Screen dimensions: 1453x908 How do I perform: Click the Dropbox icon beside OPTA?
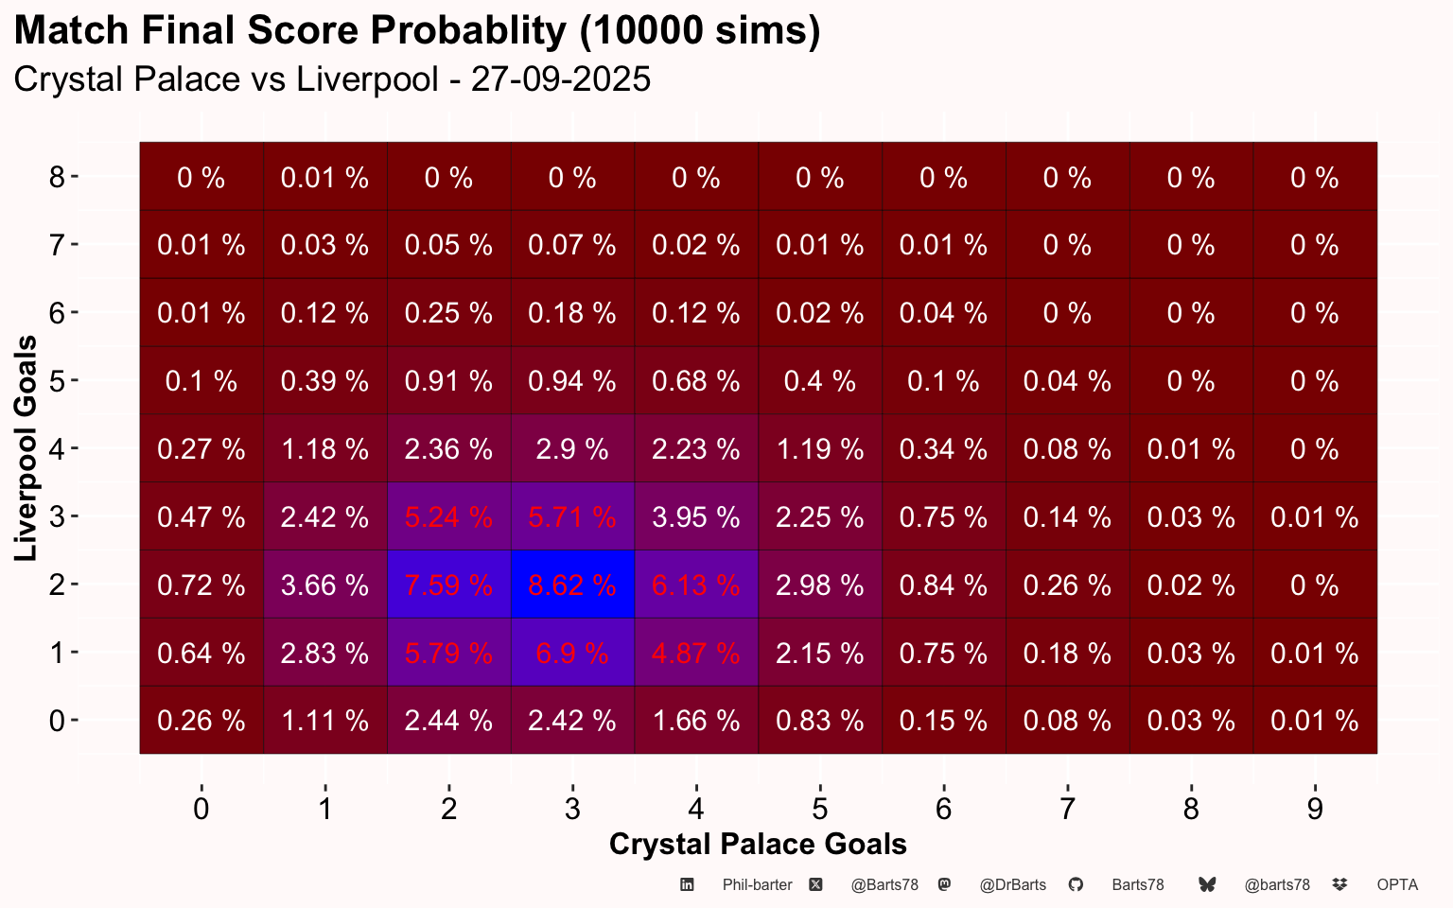click(x=1339, y=885)
